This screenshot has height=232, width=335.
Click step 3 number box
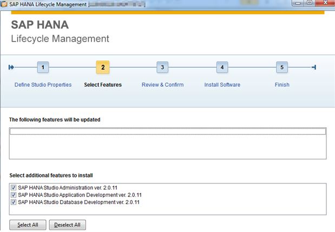[162, 67]
